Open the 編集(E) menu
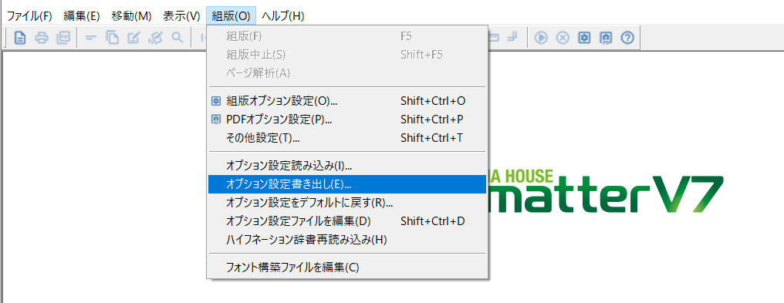784x303 pixels. coord(83,16)
